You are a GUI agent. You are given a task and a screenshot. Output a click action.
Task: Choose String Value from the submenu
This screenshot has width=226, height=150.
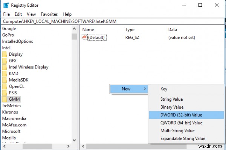(x=186, y=99)
